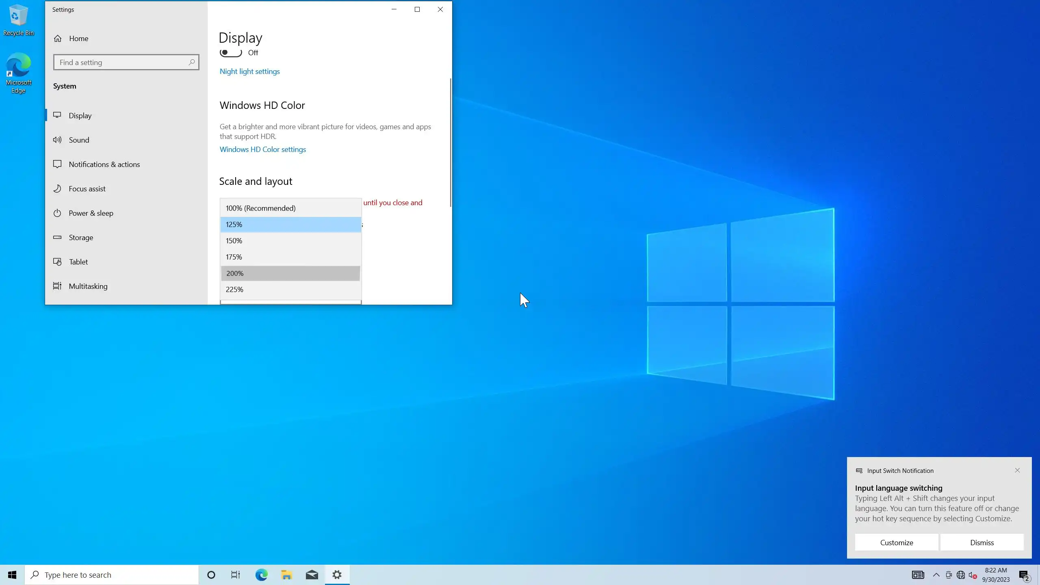Viewport: 1040px width, 585px height.
Task: Open Night light settings link
Action: [x=249, y=71]
